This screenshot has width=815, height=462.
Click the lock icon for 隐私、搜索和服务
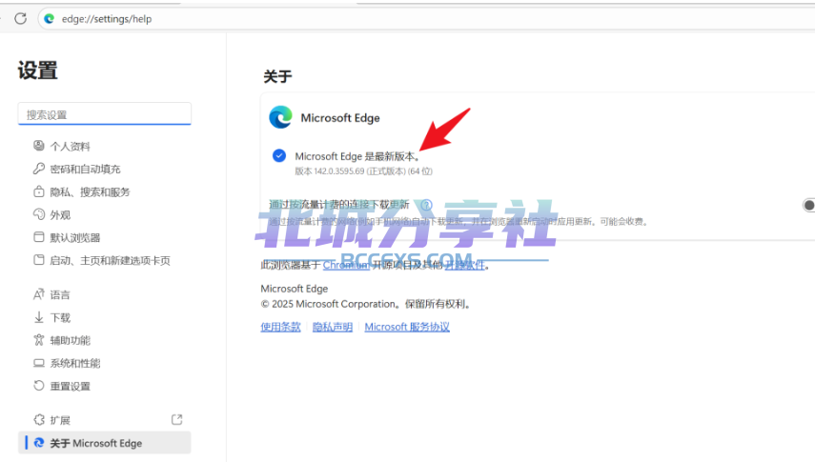(x=38, y=191)
